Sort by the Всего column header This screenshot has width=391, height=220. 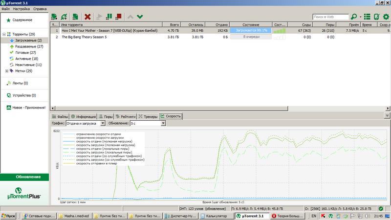(x=172, y=25)
